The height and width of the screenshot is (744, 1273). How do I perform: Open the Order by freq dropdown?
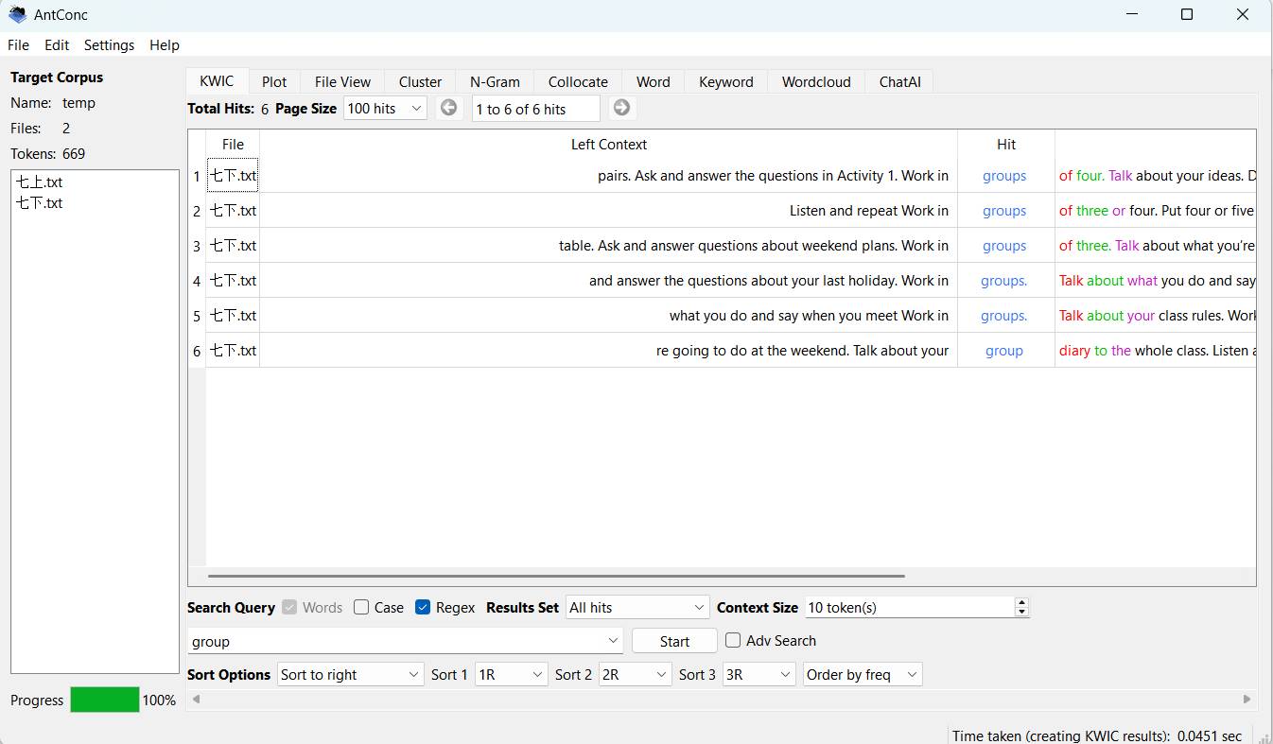point(862,675)
